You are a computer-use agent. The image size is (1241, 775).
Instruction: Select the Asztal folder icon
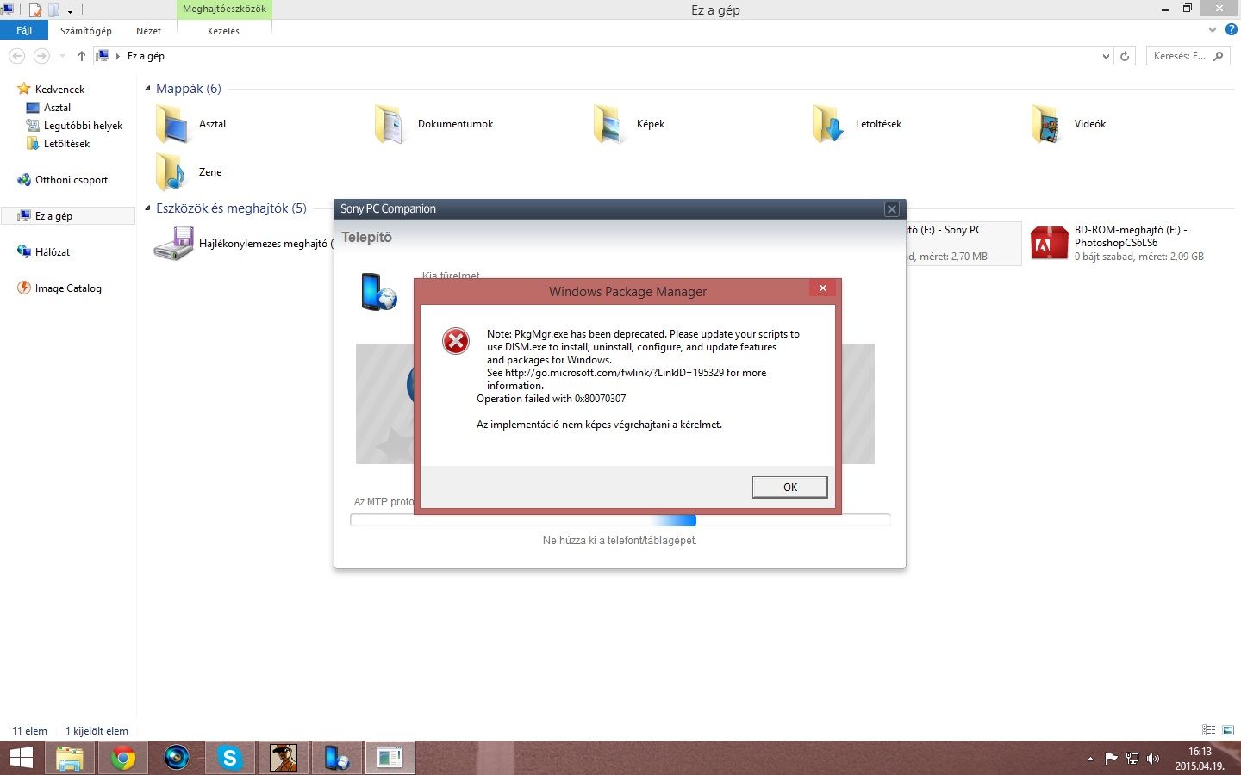click(x=172, y=124)
